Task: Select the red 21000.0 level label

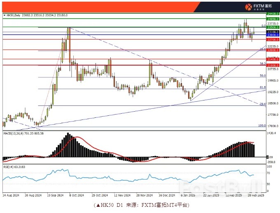Action: (x=272, y=65)
